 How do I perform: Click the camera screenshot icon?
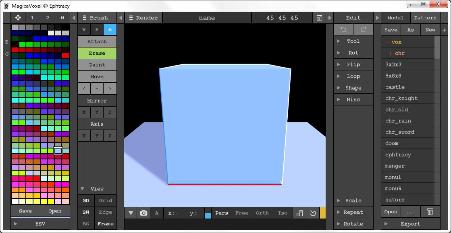coord(143,213)
